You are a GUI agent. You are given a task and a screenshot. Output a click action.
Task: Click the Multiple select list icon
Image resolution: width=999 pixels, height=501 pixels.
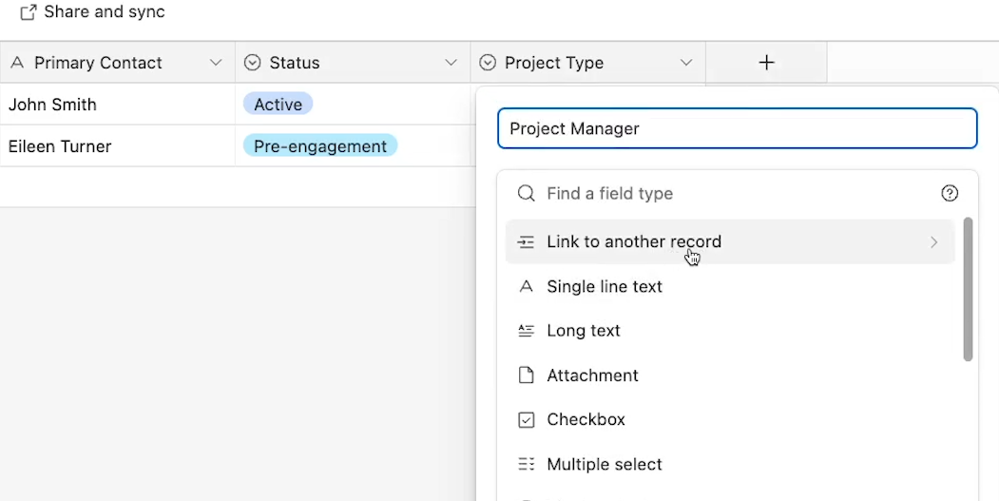tap(527, 464)
